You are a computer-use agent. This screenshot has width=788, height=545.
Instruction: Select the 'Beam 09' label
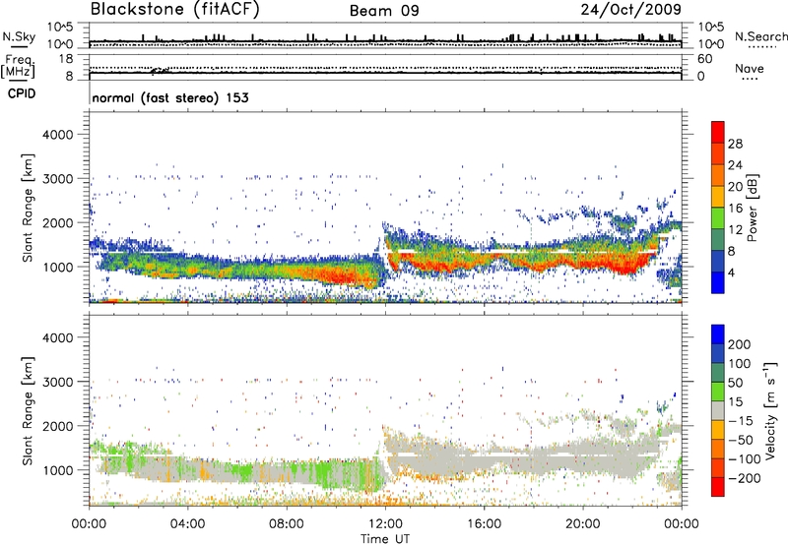click(384, 11)
